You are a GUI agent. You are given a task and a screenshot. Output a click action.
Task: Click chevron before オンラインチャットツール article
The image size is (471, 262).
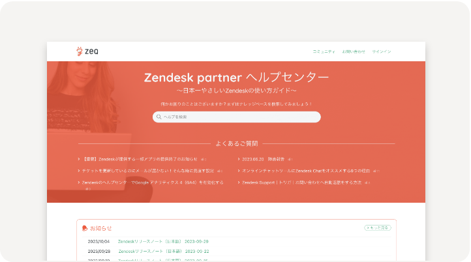coord(239,171)
